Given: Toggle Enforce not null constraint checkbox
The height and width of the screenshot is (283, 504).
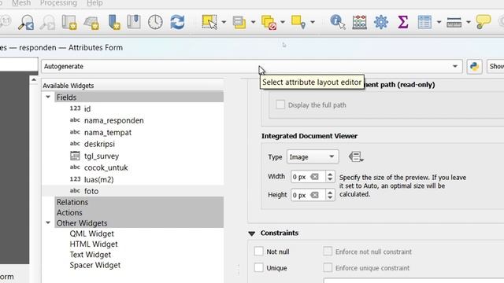Looking at the screenshot, I should (328, 252).
